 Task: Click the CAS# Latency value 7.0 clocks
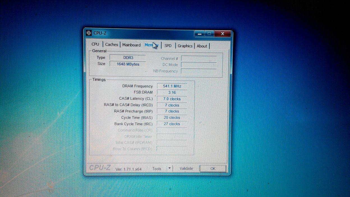(172, 99)
